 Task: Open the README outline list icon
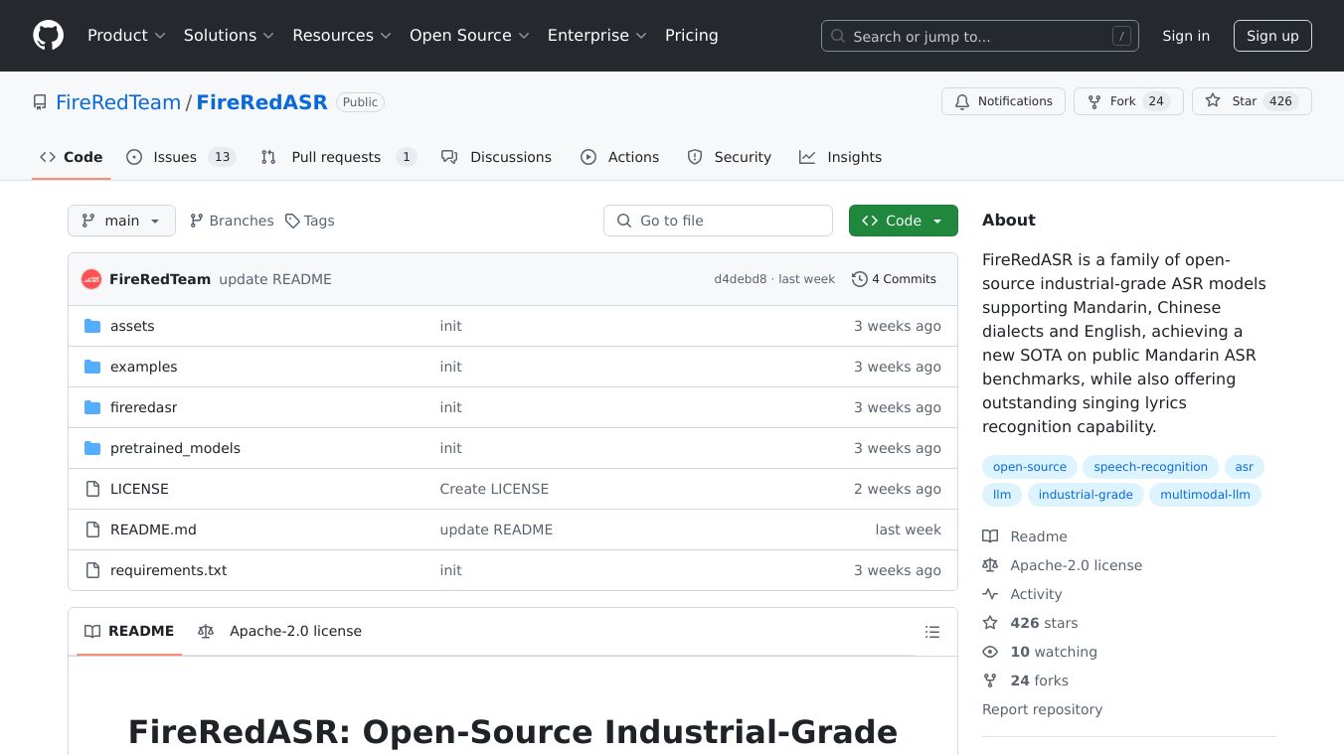pos(931,632)
